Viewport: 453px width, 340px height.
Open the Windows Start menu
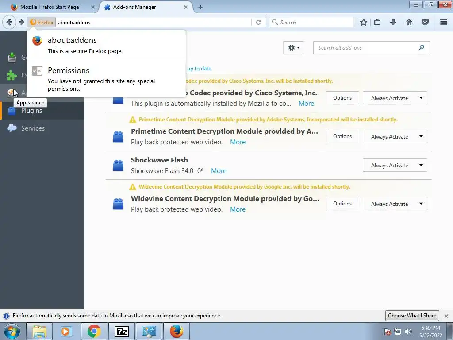pyautogui.click(x=12, y=331)
